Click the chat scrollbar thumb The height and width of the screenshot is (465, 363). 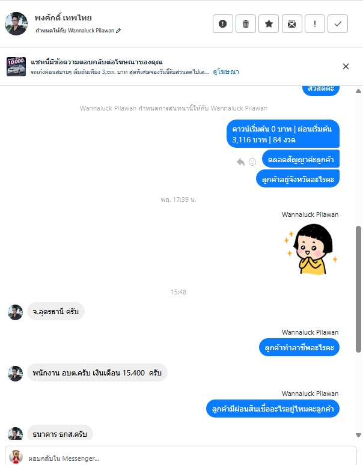click(x=358, y=289)
